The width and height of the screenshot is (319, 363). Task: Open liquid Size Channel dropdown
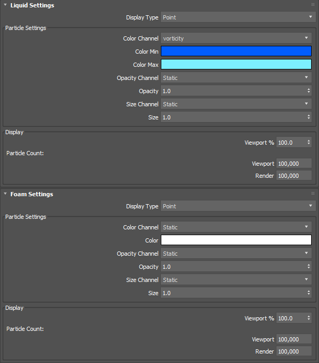236,104
